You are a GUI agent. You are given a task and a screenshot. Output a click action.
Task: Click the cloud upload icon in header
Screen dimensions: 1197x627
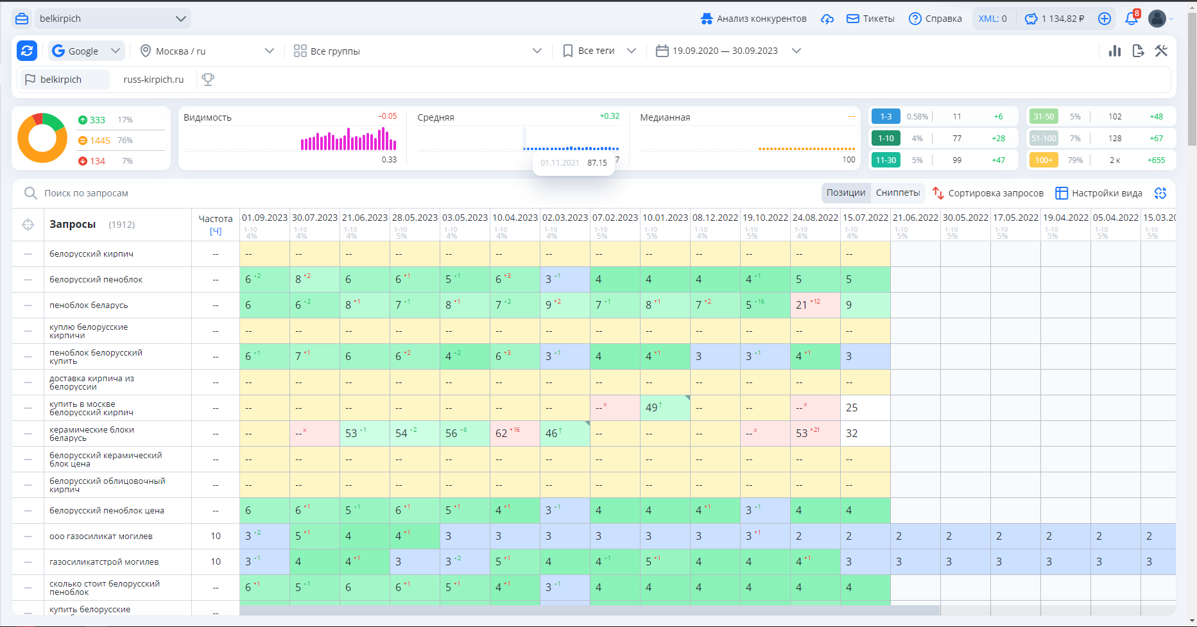pos(827,19)
